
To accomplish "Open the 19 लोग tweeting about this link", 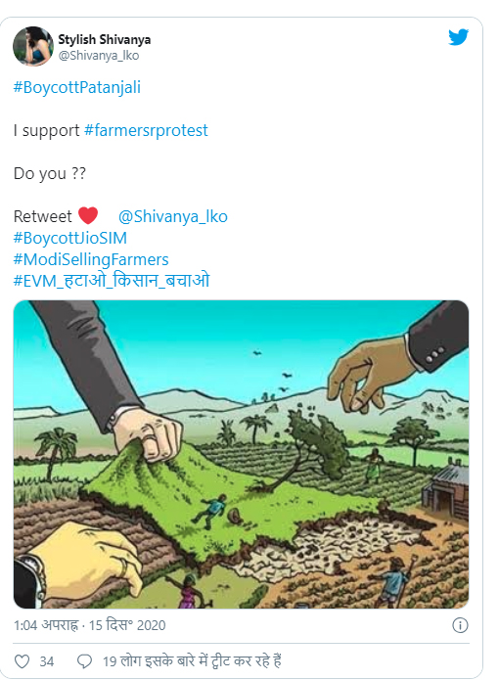I will pos(192,660).
